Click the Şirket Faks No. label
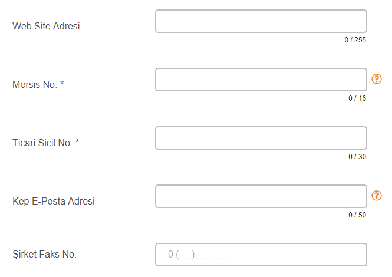 pyautogui.click(x=44, y=255)
